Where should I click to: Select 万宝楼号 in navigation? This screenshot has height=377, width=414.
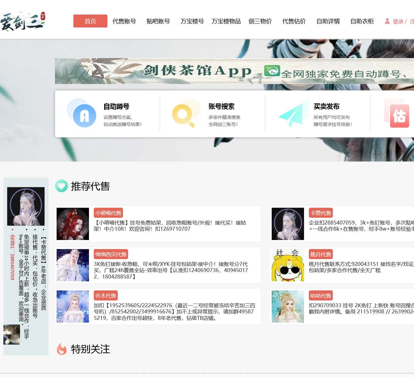(x=192, y=21)
